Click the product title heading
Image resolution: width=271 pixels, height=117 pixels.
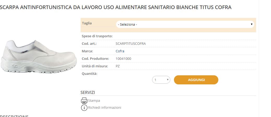click(x=116, y=7)
